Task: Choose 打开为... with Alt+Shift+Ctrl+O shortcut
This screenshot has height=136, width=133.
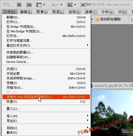Action: [46, 36]
